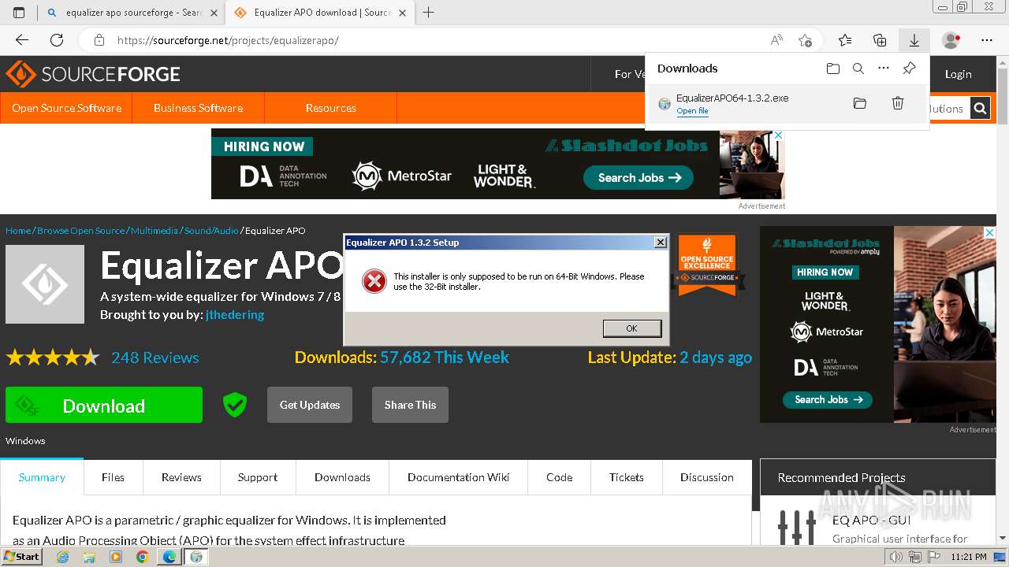1009x567 pixels.
Task: Open Internet Explorer from the taskbar
Action: pos(63,557)
